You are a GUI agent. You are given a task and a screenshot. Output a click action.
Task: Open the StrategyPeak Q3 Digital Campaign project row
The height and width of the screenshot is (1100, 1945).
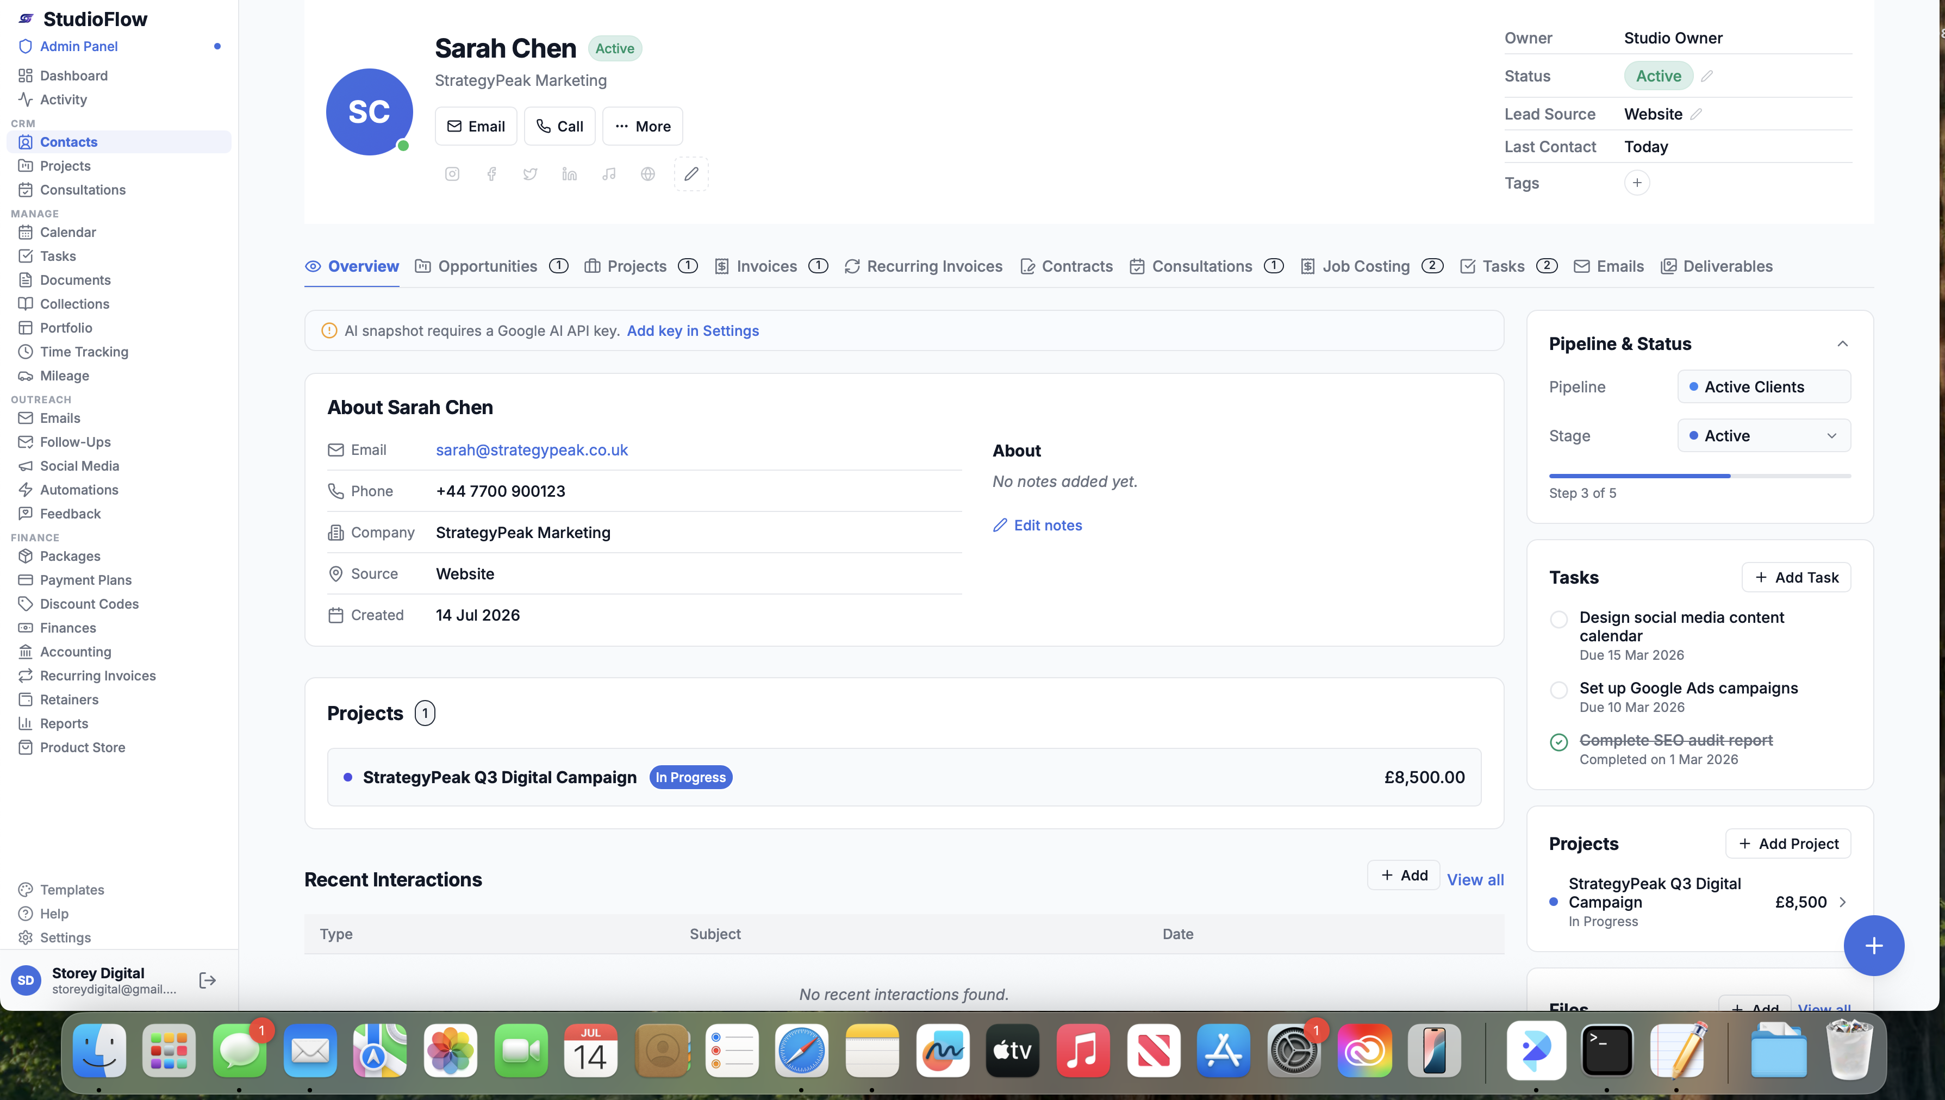(x=904, y=777)
